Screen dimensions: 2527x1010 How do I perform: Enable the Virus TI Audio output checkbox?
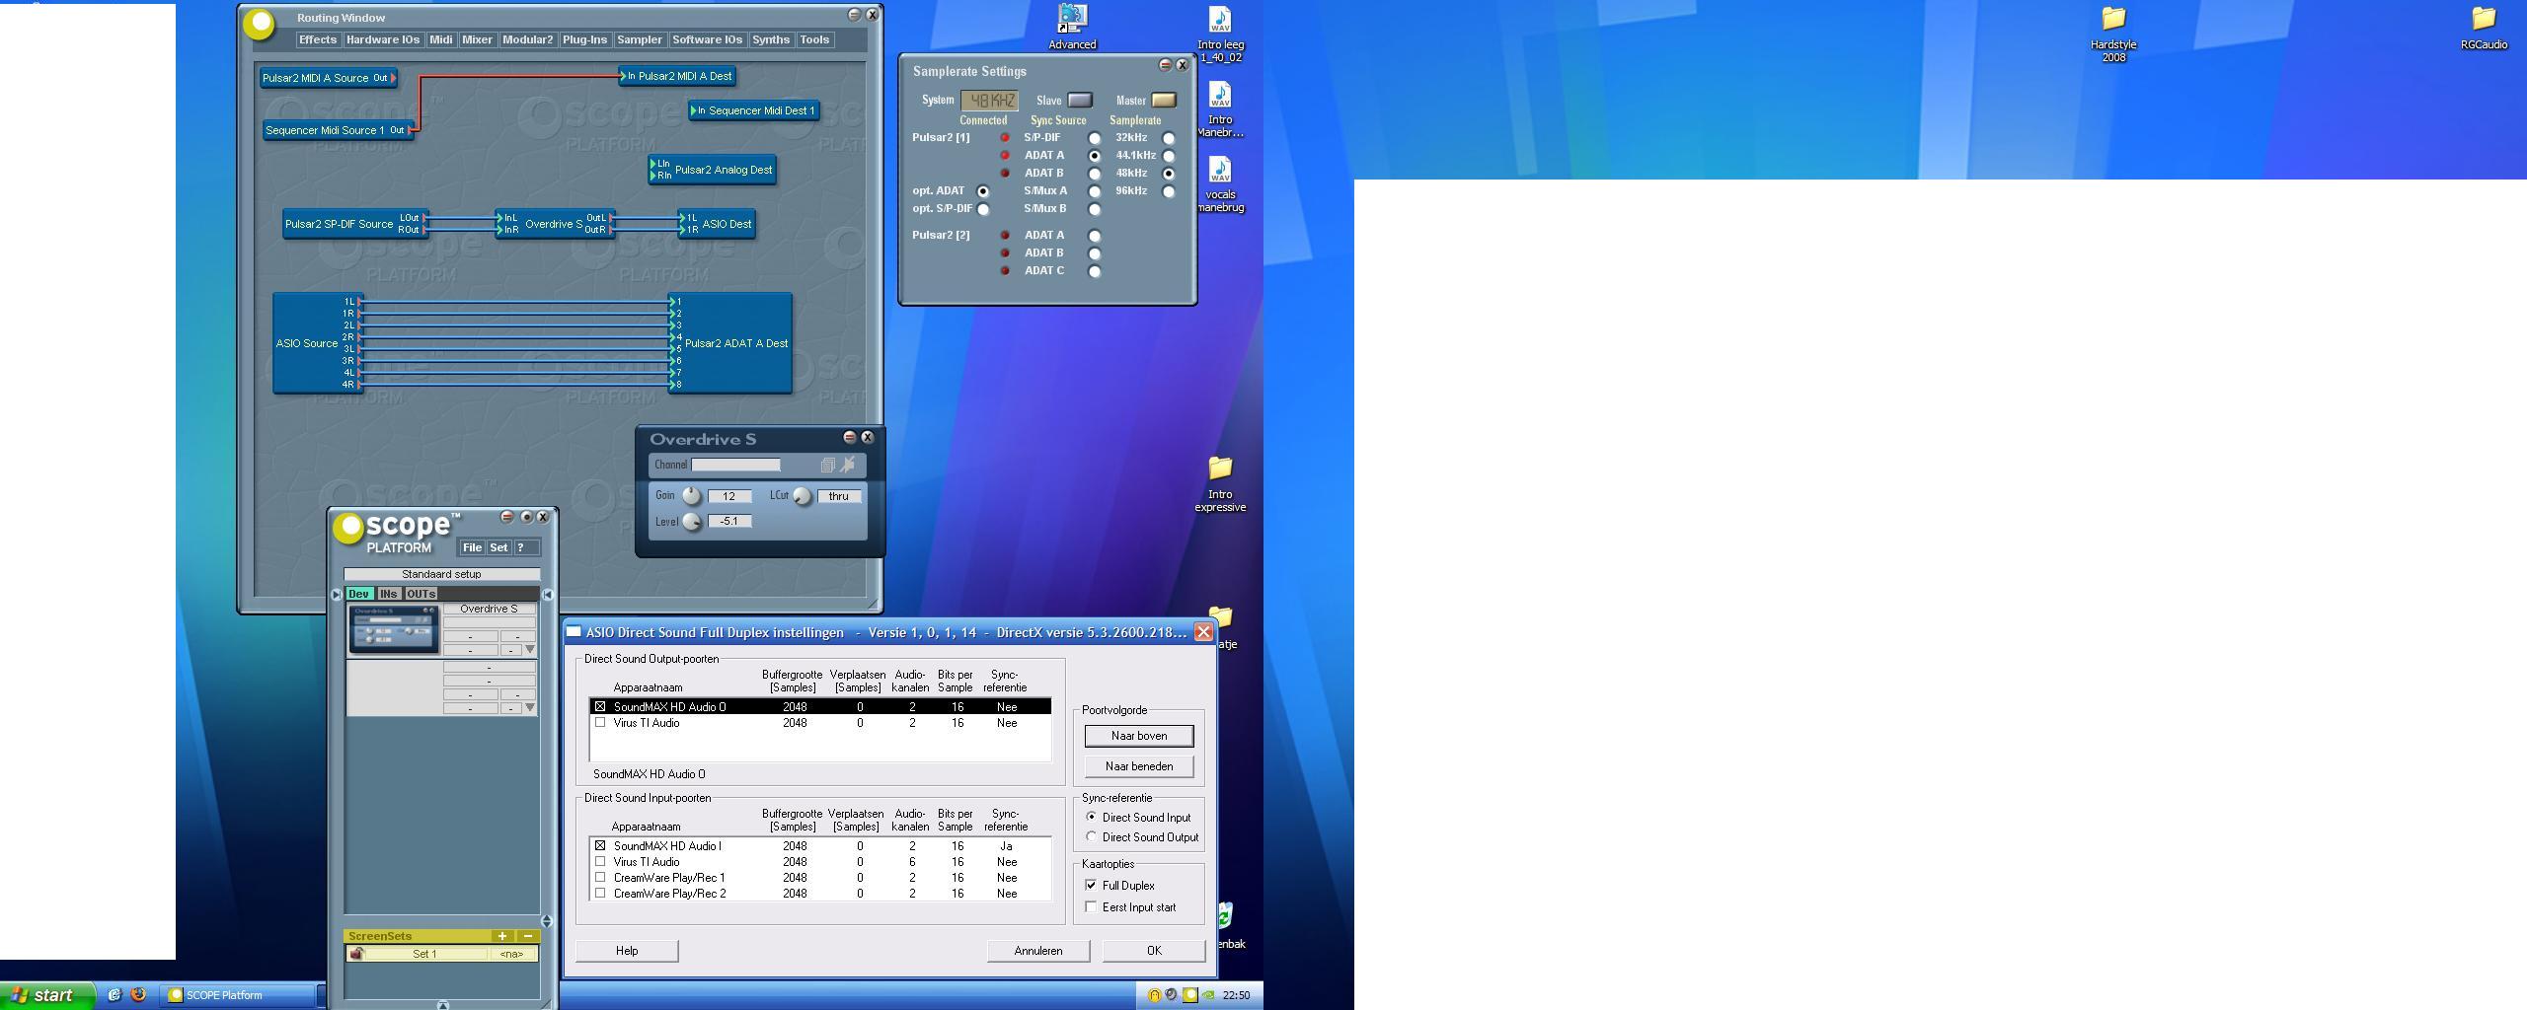(600, 723)
